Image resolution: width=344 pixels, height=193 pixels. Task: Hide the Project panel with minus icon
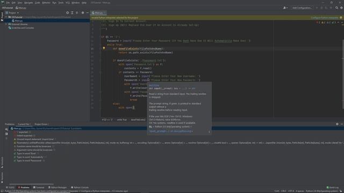[87, 13]
